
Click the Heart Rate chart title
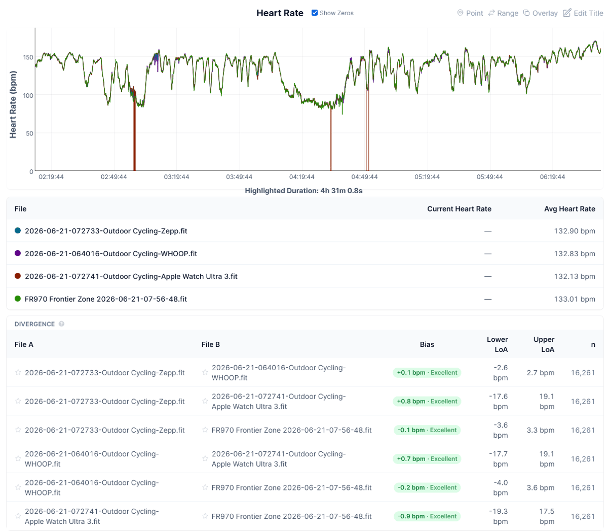click(x=280, y=13)
